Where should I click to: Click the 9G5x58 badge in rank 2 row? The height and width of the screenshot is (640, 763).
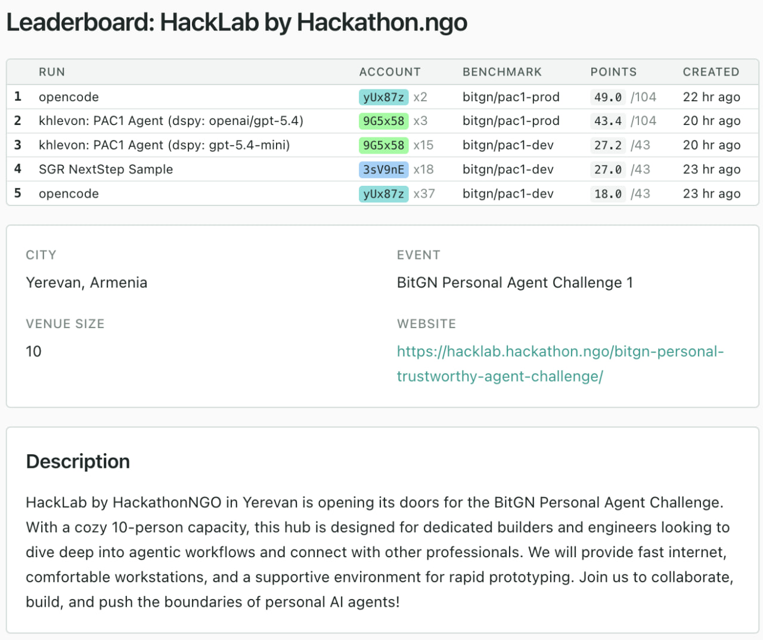[383, 121]
